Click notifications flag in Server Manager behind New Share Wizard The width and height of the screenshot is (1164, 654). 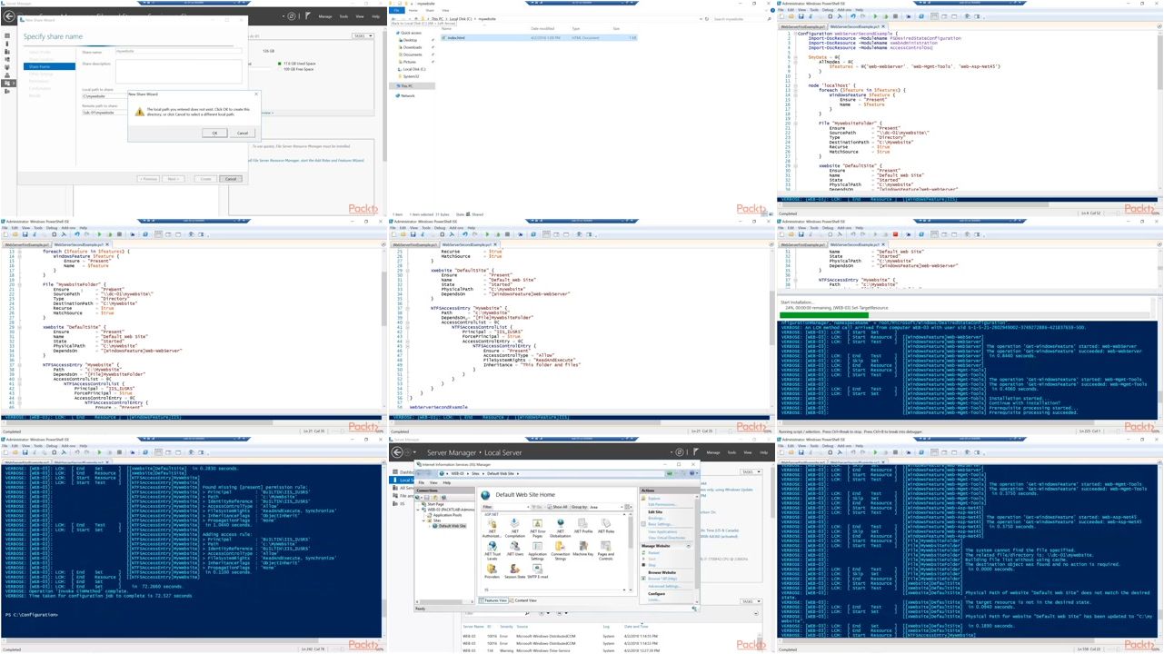tap(308, 15)
